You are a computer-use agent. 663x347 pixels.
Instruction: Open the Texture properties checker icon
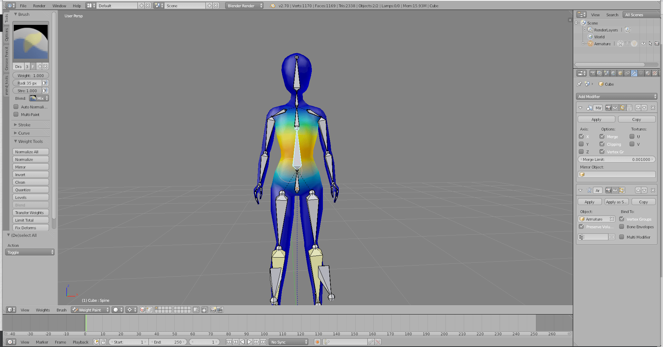tap(655, 73)
